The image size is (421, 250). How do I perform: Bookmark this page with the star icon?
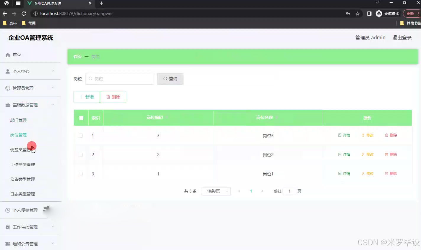pyautogui.click(x=357, y=14)
